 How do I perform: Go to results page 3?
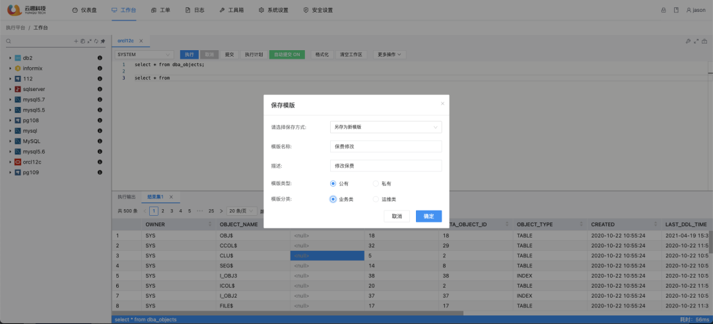click(x=172, y=211)
